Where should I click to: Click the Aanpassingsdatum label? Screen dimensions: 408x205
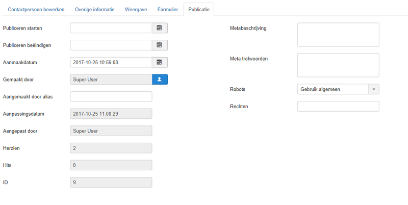point(23,114)
